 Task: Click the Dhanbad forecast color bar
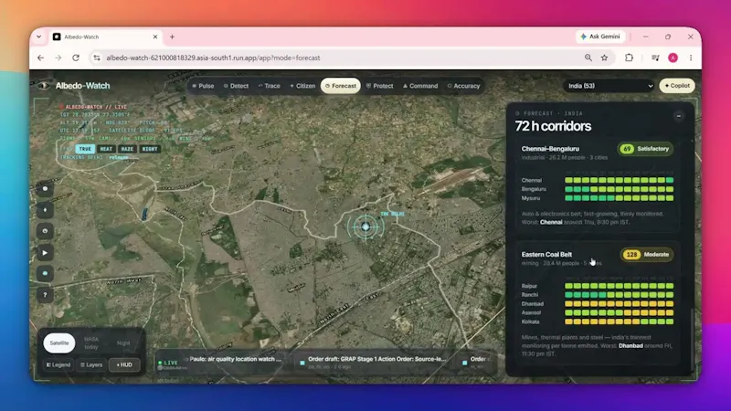coord(620,304)
